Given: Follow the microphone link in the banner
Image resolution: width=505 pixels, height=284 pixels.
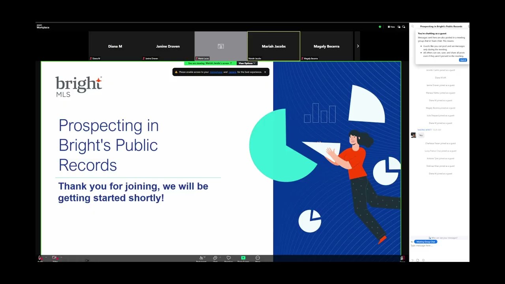Looking at the screenshot, I should pos(216,72).
